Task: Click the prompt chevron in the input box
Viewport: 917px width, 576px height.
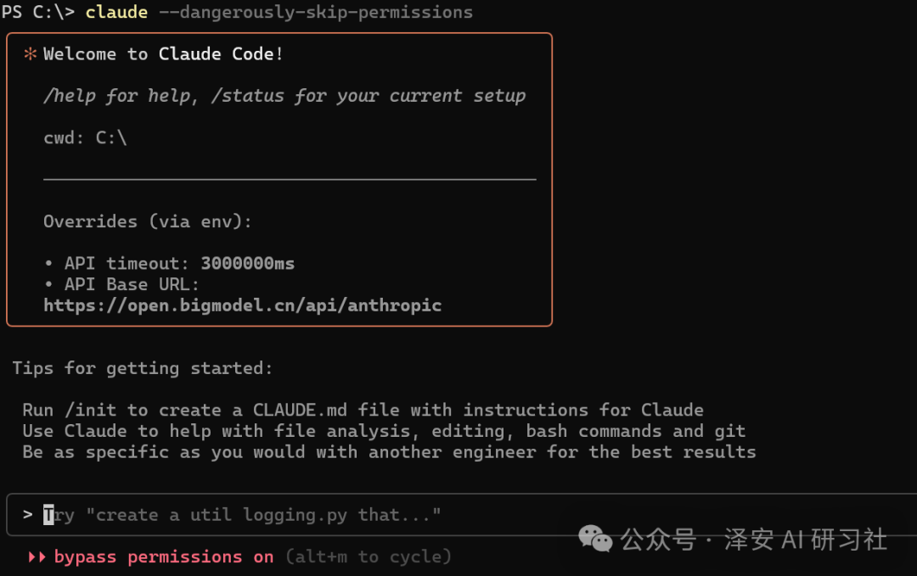Action: coord(27,515)
